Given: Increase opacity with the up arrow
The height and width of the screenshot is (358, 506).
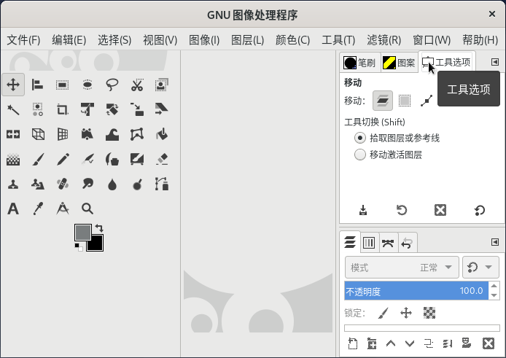Looking at the screenshot, I should click(494, 286).
